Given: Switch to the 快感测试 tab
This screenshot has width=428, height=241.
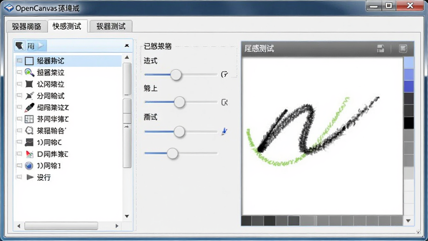Looking at the screenshot, I should point(67,26).
